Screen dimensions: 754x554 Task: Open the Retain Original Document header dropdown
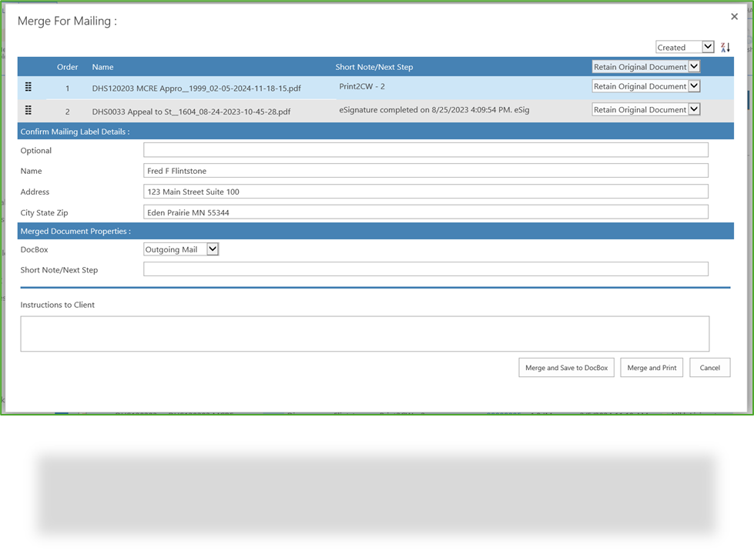694,66
